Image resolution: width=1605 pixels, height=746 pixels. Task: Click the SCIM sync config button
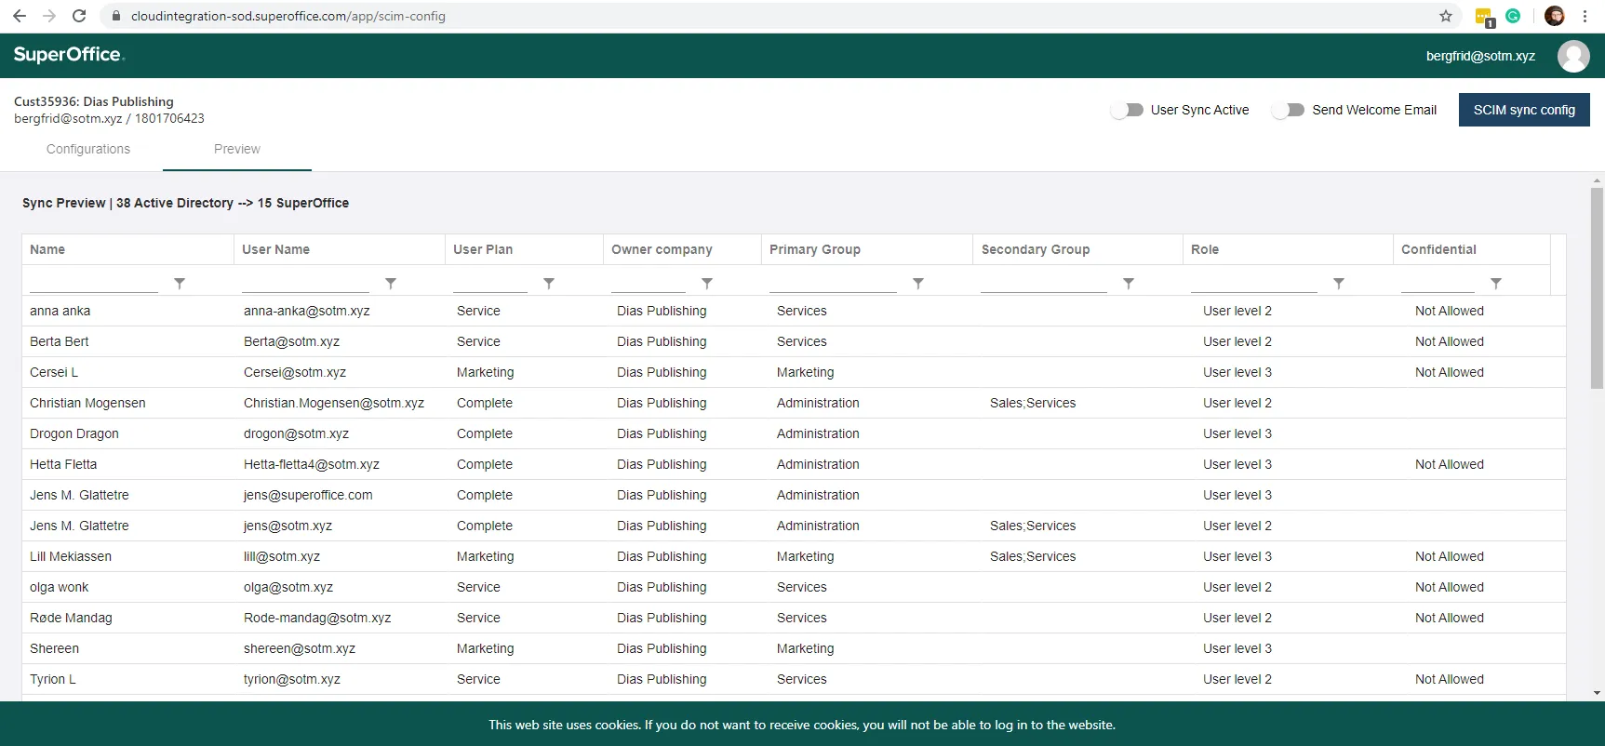click(x=1524, y=110)
